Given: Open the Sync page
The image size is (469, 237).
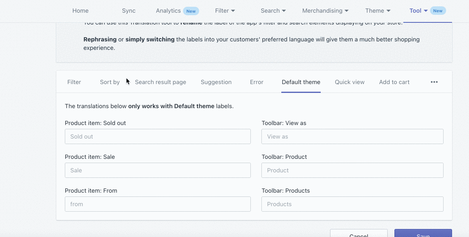Looking at the screenshot, I should point(129,11).
